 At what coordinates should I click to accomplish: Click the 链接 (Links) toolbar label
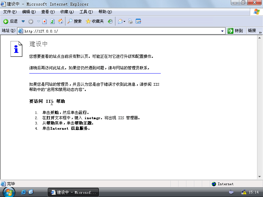[x=252, y=31]
